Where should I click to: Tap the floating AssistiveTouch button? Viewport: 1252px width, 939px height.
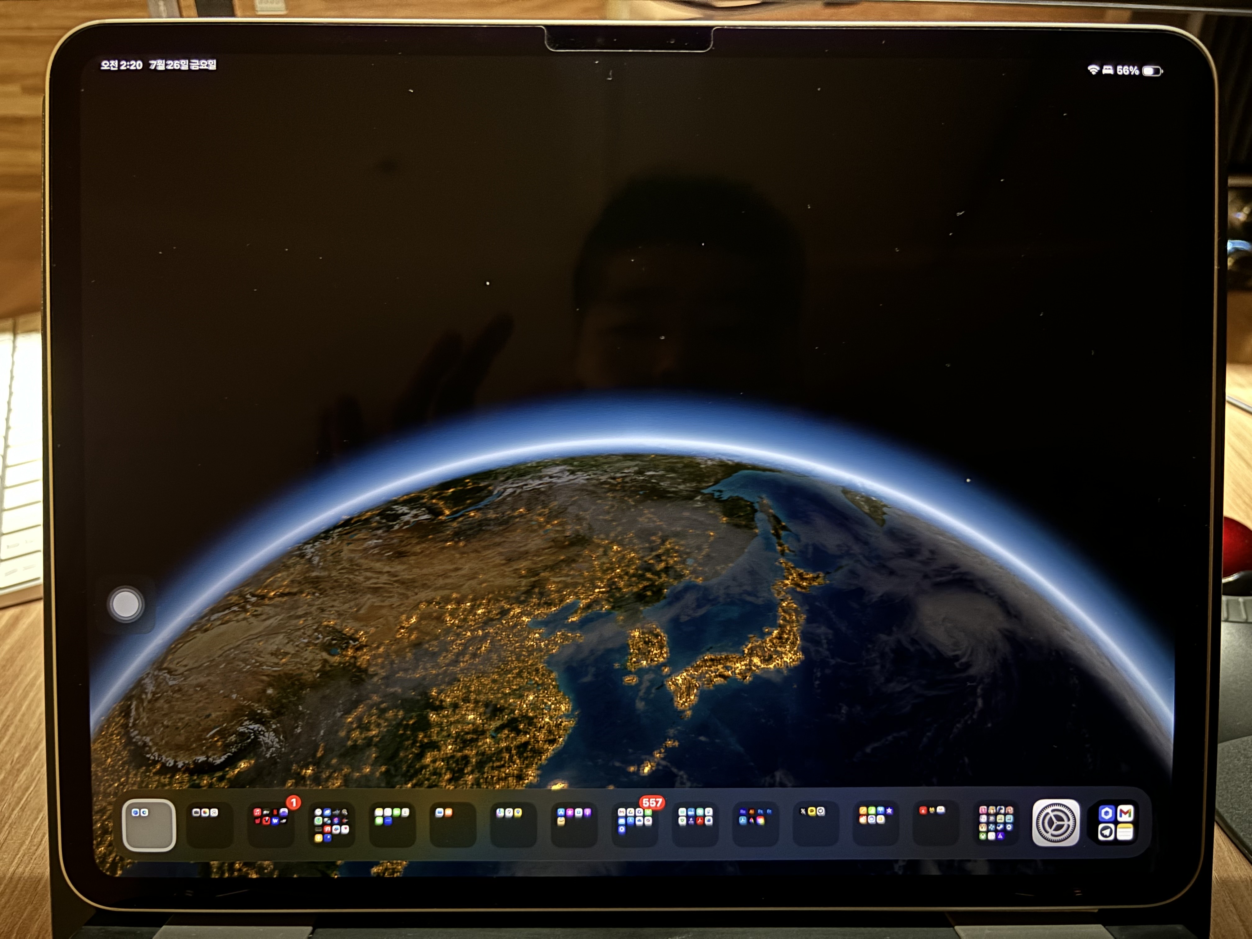pos(126,605)
